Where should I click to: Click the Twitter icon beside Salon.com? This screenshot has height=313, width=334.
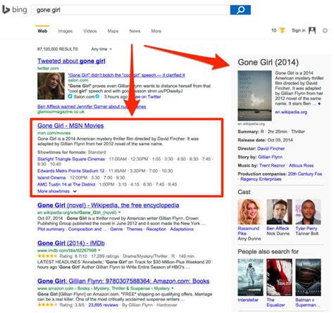tap(70, 96)
